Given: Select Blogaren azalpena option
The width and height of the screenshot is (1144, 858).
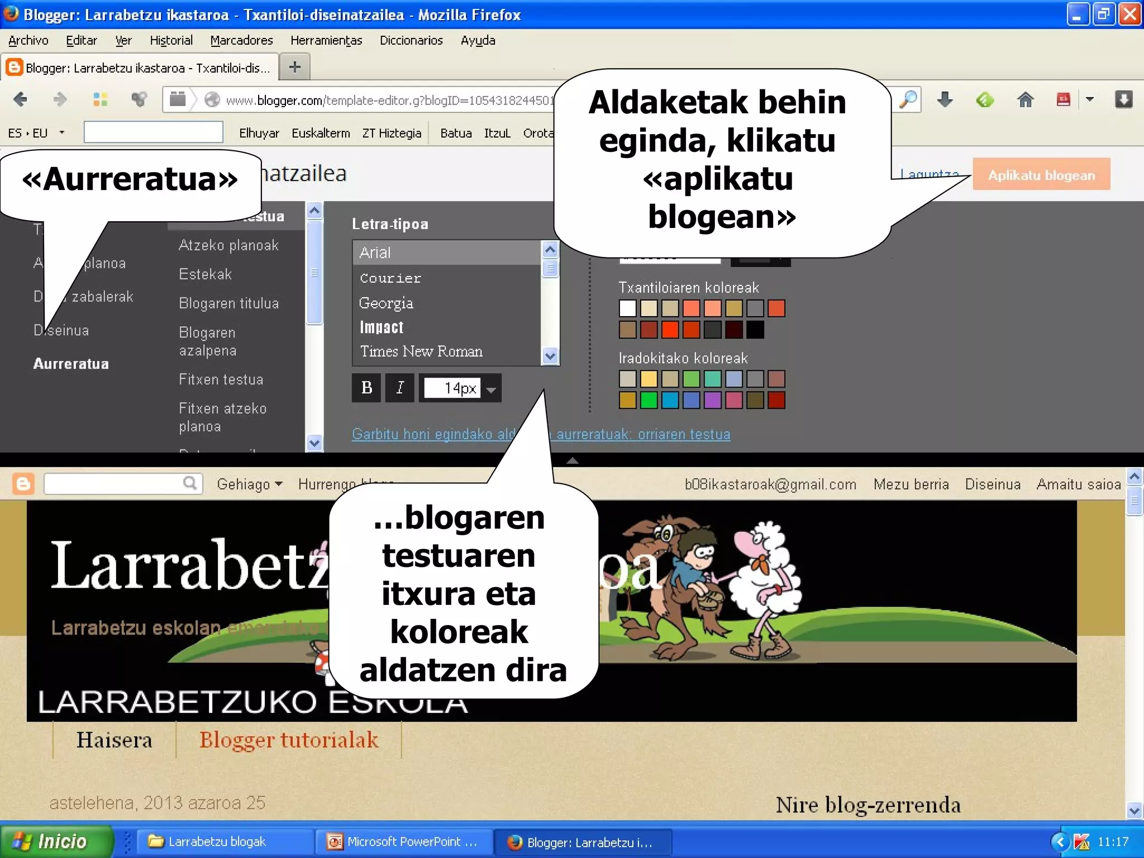Looking at the screenshot, I should 208,341.
